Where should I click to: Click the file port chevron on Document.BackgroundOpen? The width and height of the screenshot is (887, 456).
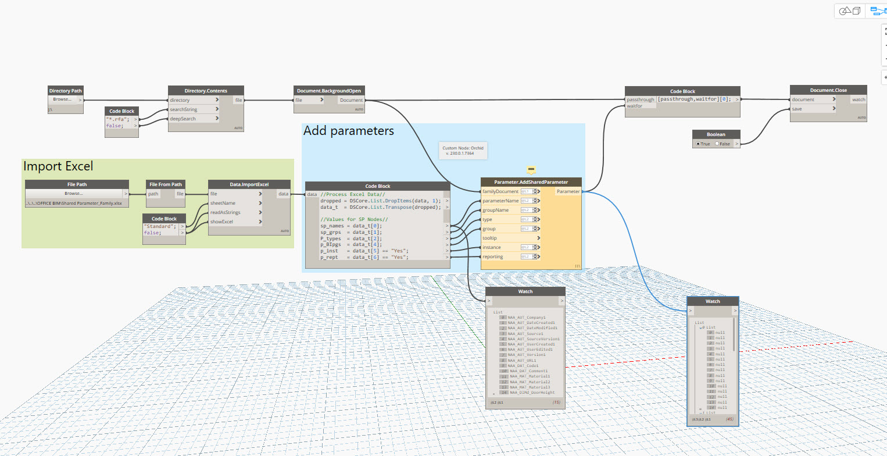pyautogui.click(x=321, y=100)
